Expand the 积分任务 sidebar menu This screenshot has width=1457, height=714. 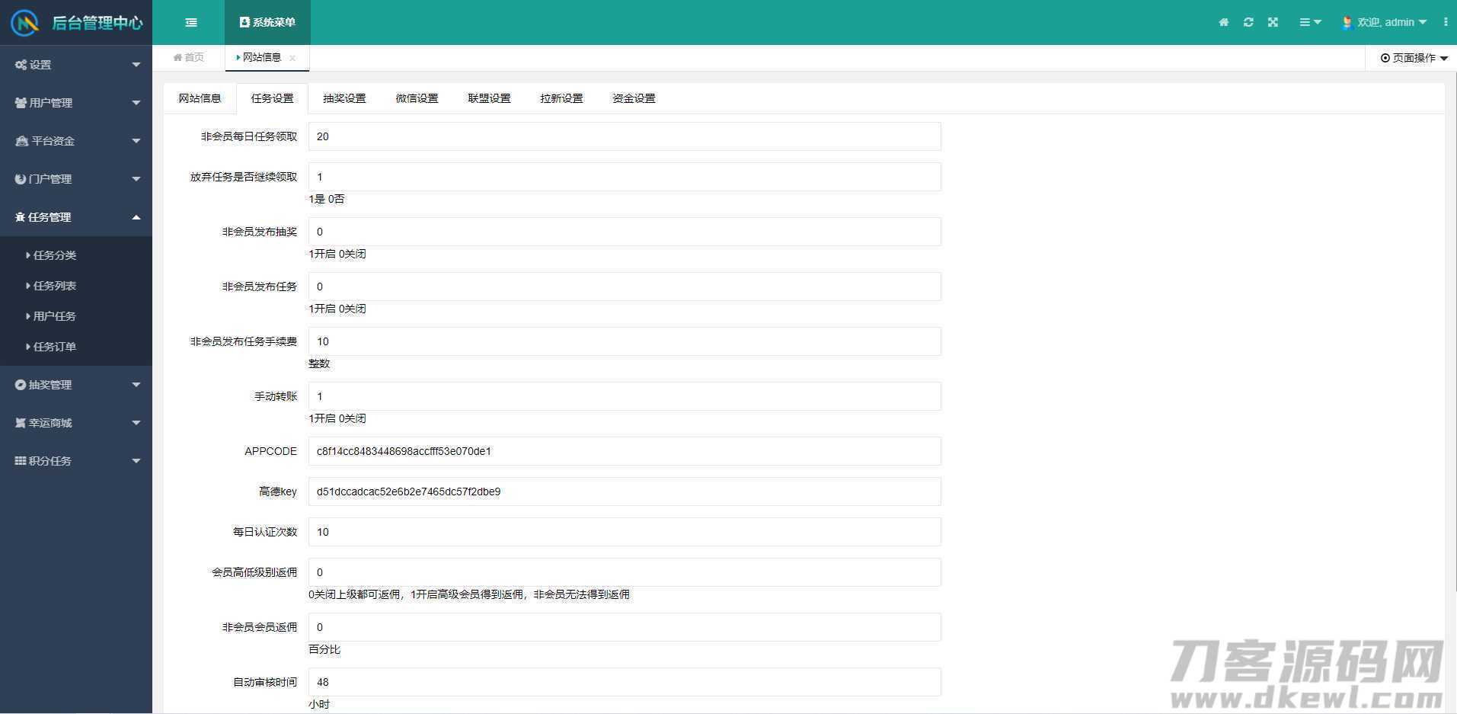click(76, 461)
